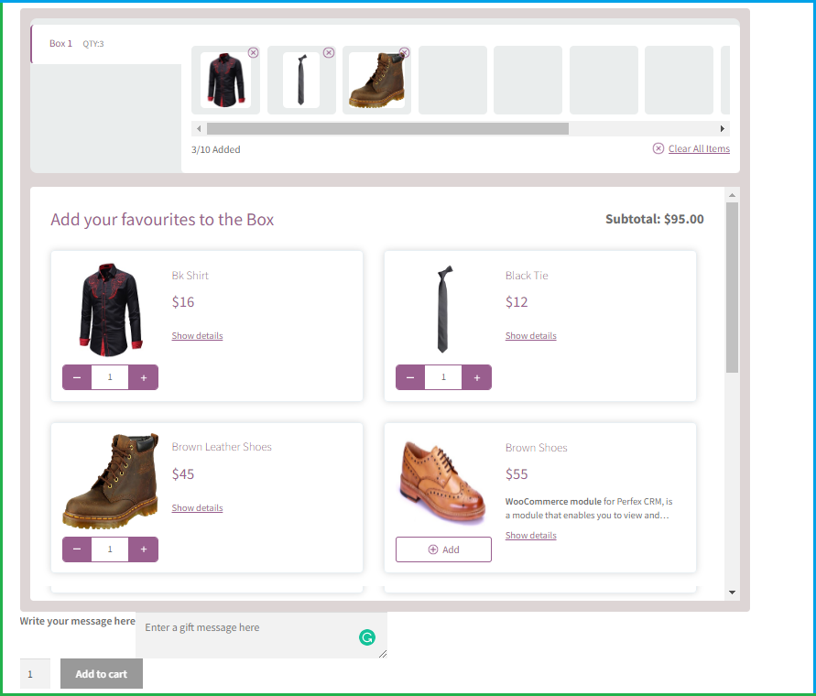Click the plus icon on Brown Leather Shoes quantity
This screenshot has width=816, height=696.
pos(143,549)
